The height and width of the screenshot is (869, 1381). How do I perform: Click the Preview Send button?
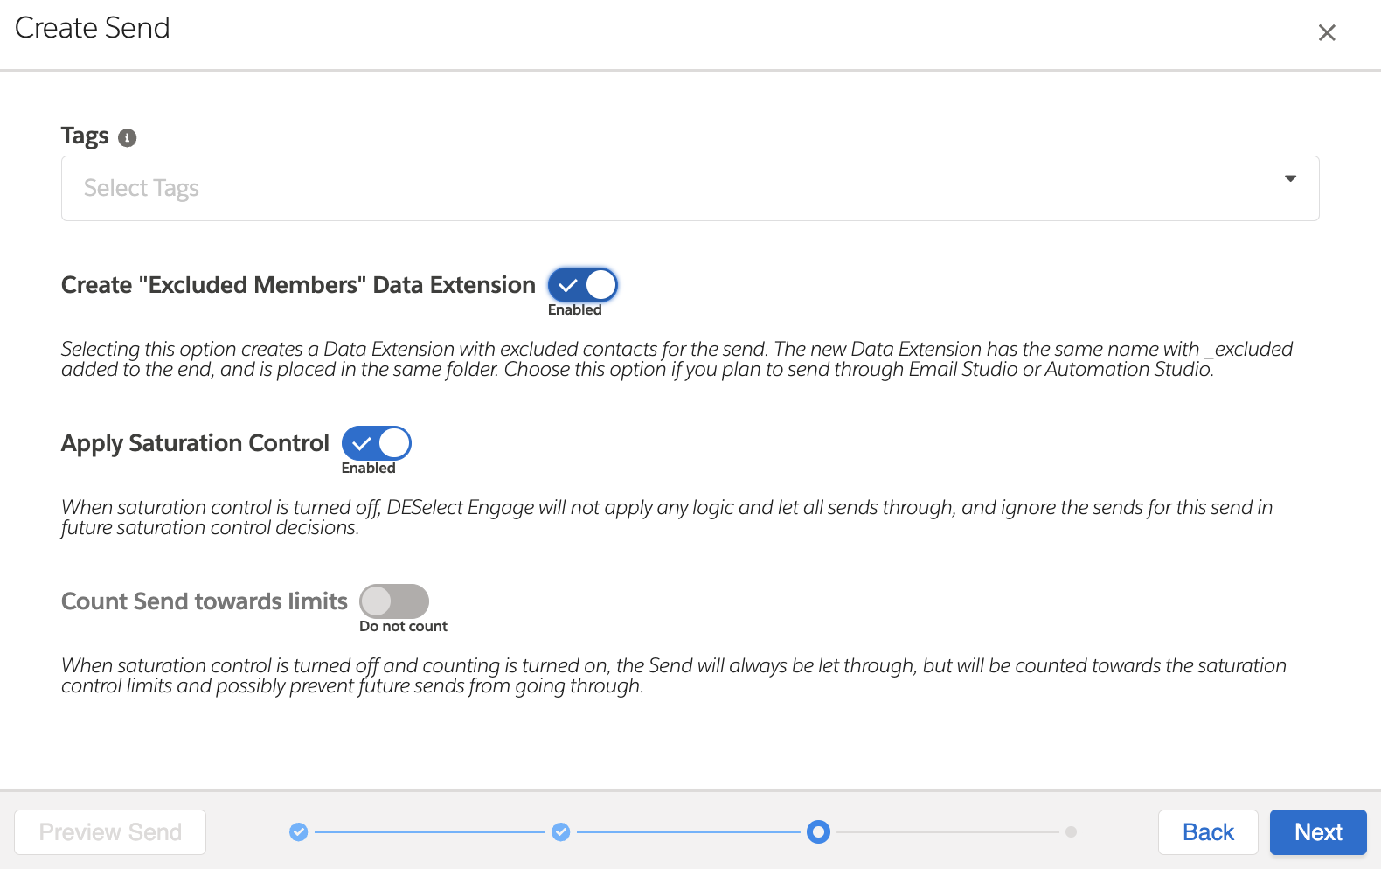(110, 832)
